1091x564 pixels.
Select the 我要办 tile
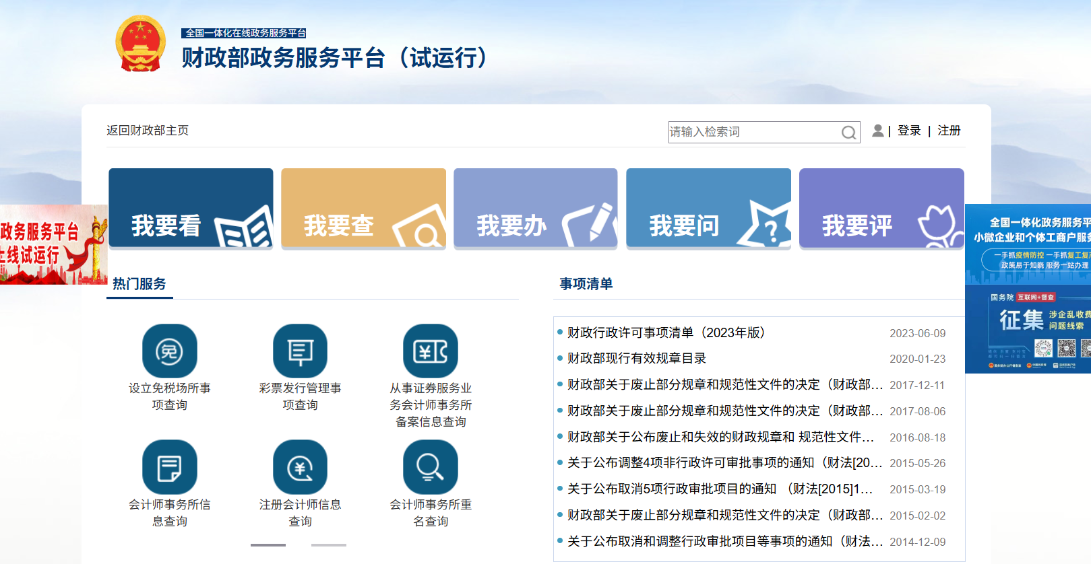536,208
